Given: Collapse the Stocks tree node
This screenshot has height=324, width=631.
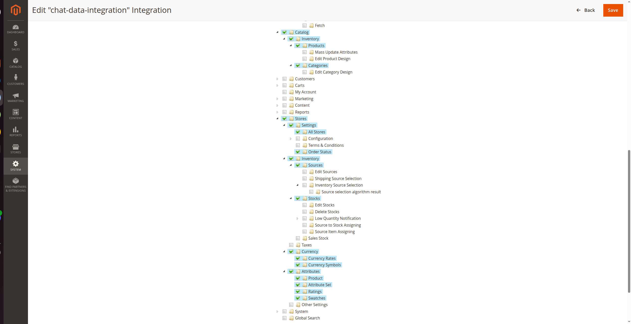Looking at the screenshot, I should click(x=291, y=198).
